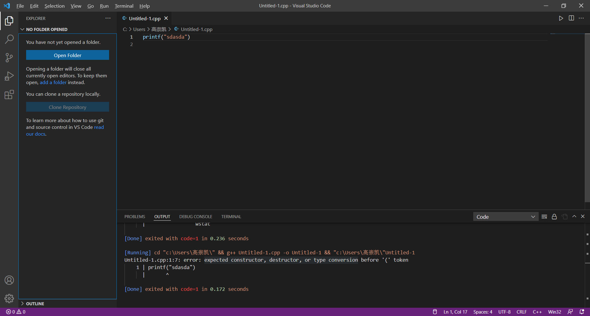590x316 pixels.
Task: Click the printf code on line 1
Action: pos(166,37)
